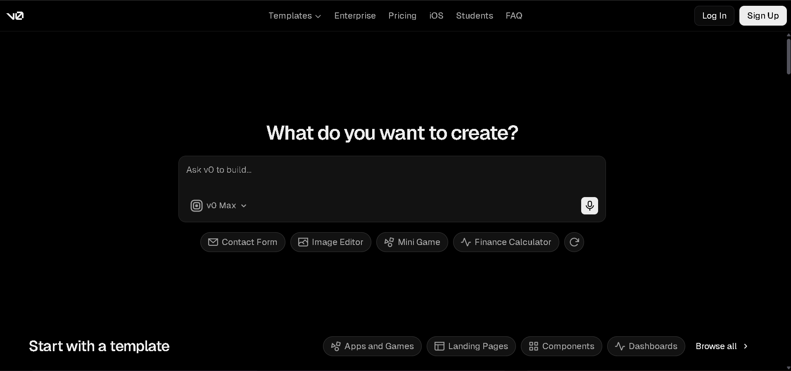791x371 pixels.
Task: Click the Log In button
Action: 714,16
